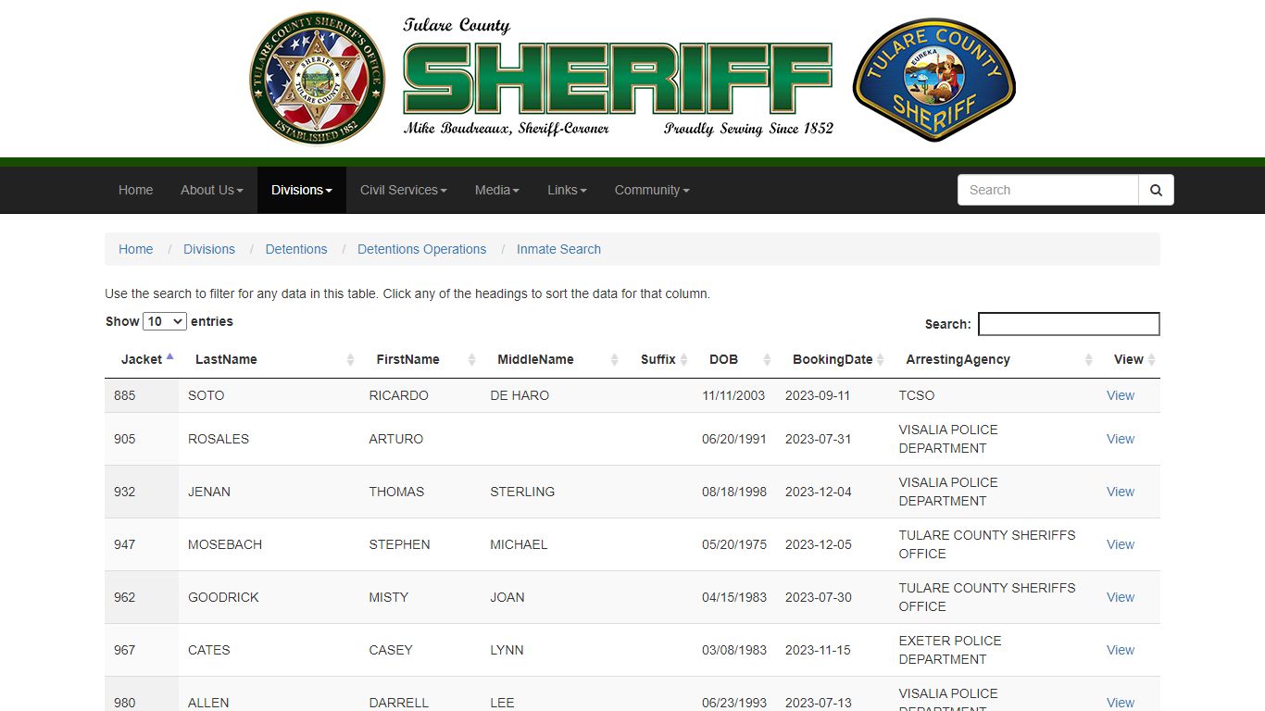
Task: Click first name MISTY cell
Action: tap(420, 597)
